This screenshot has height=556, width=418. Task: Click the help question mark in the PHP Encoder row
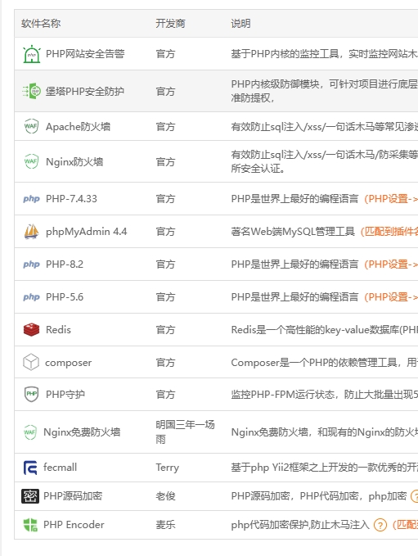click(x=380, y=525)
